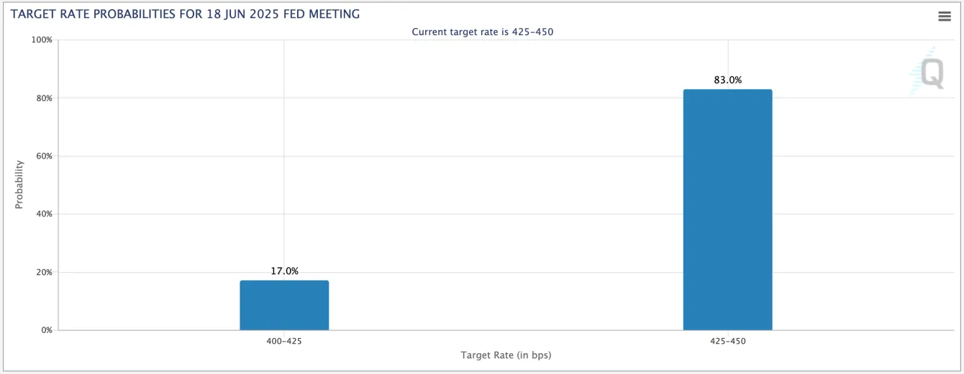
Task: Click the Probability y-axis title
Action: 19,184
